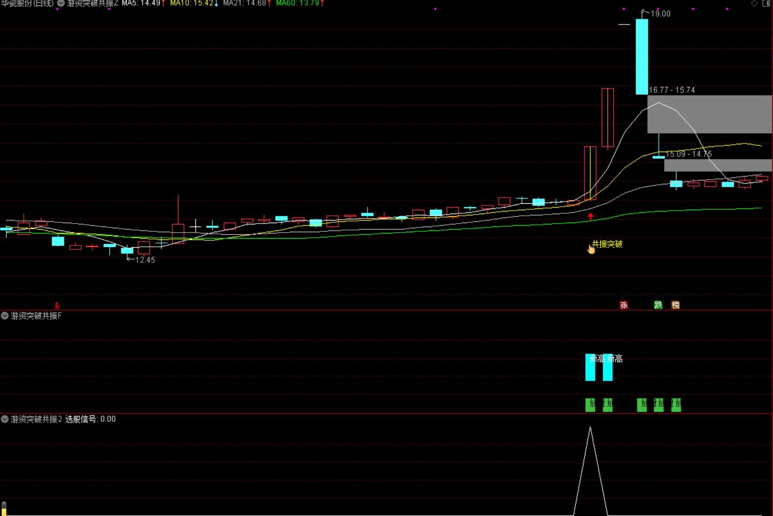Screen dimensions: 773x516
Task: Click the red S marker on the time axis
Action: [x=57, y=305]
